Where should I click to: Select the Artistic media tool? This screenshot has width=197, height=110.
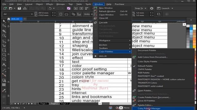(4, 46)
